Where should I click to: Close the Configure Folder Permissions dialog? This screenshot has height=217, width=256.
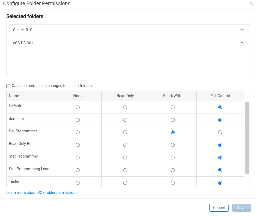(x=251, y=3)
